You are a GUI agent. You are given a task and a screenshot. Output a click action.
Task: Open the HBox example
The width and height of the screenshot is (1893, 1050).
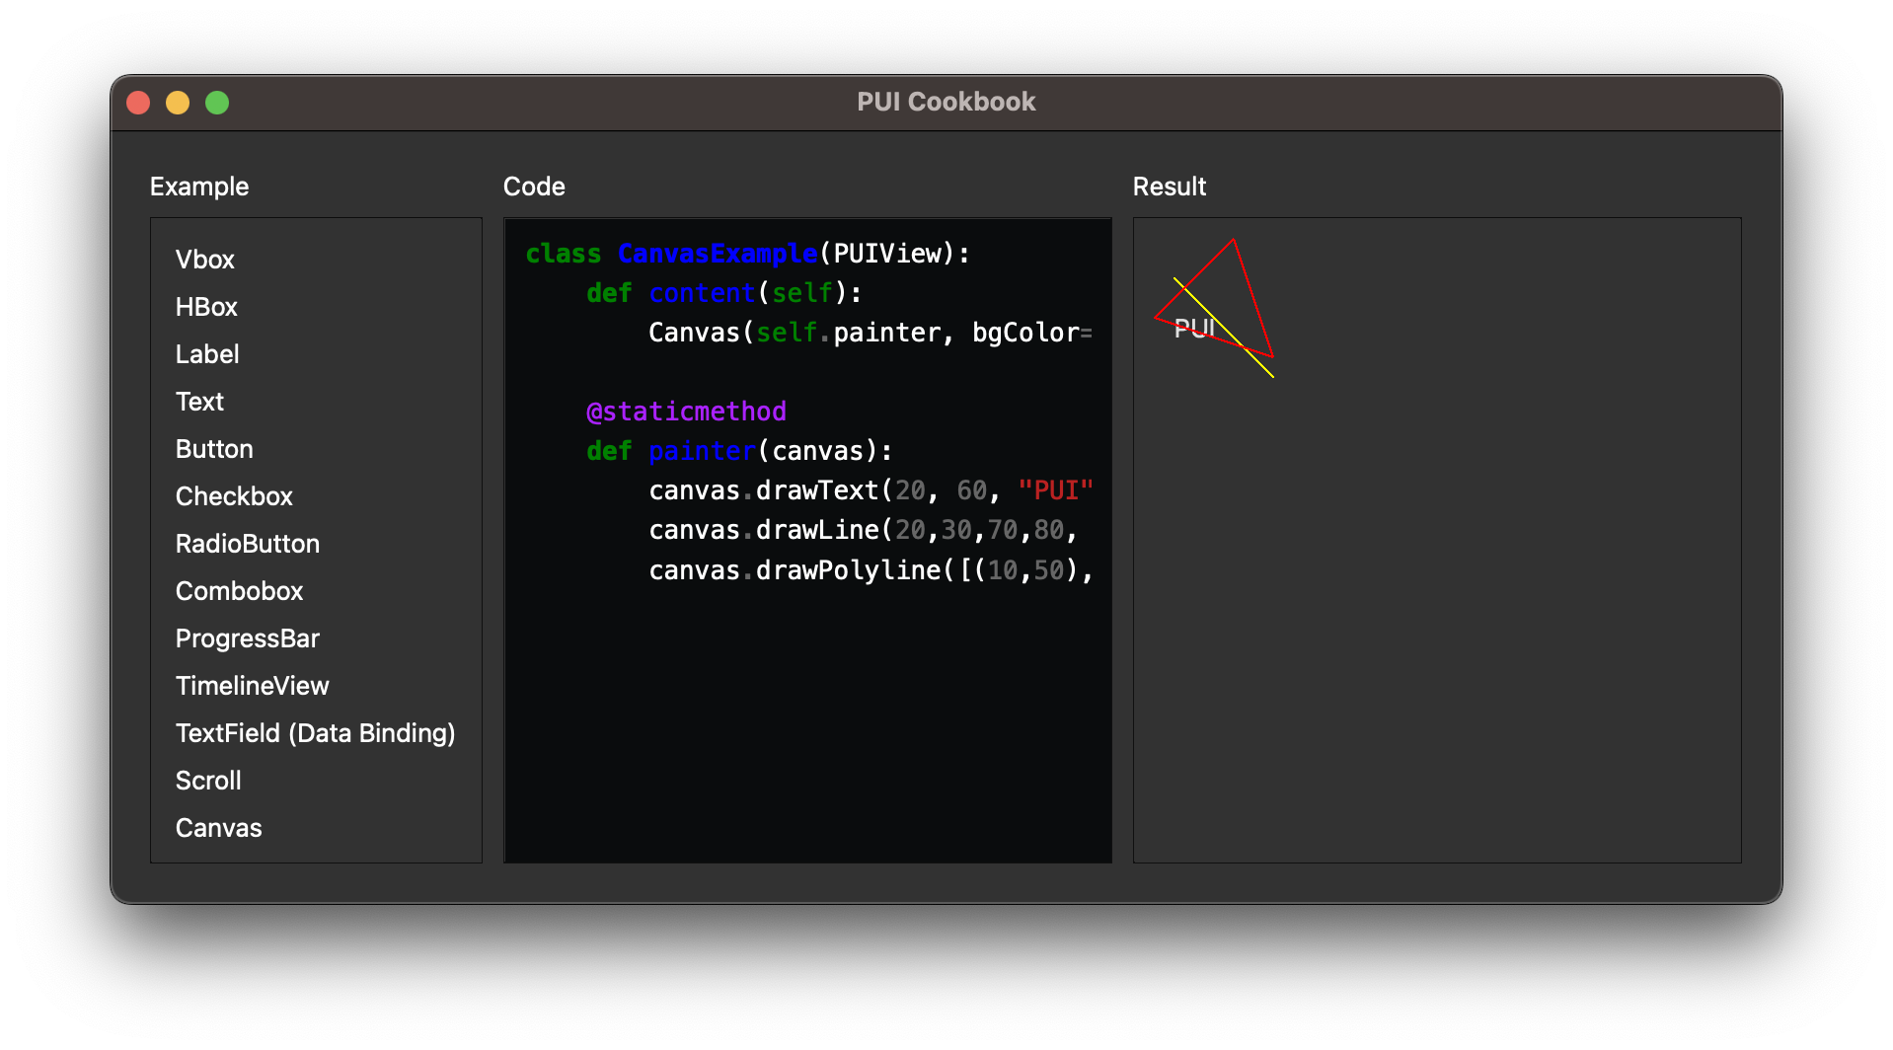[206, 307]
